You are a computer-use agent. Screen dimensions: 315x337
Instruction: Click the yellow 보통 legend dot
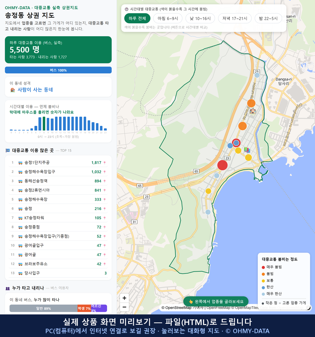pyautogui.click(x=263, y=281)
